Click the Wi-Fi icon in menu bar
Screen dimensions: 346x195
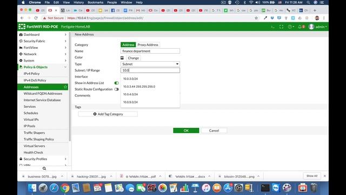pos(251,2)
